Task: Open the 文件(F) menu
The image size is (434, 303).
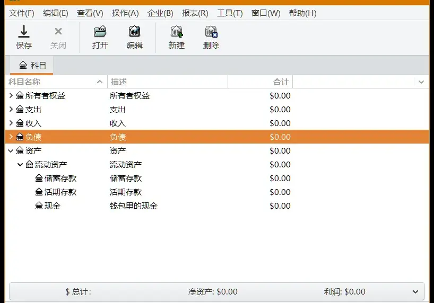Action: point(21,13)
